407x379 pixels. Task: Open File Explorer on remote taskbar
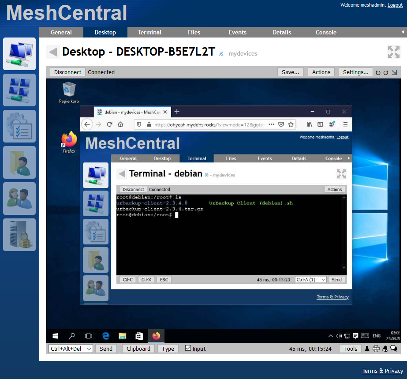point(122,336)
